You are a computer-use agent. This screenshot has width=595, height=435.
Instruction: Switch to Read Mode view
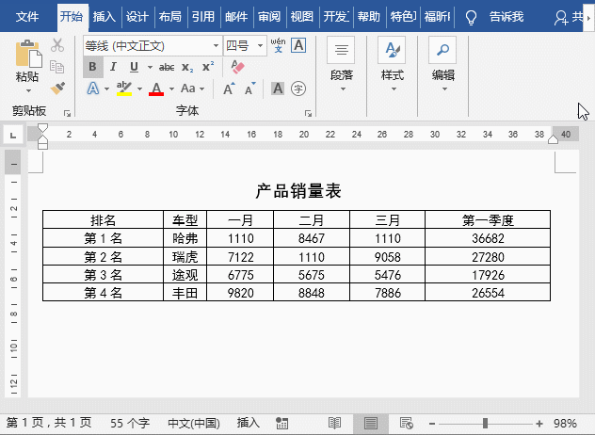coord(334,424)
